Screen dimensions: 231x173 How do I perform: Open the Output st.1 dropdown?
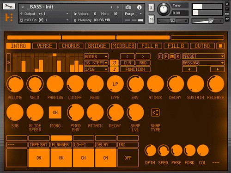44,14
